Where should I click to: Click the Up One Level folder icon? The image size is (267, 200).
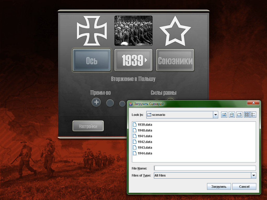tap(224, 115)
